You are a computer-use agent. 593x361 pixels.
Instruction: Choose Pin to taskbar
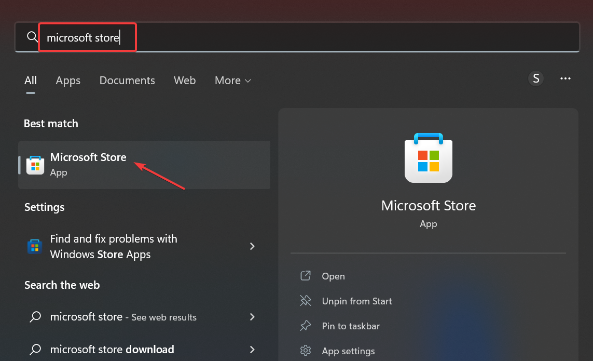point(351,326)
